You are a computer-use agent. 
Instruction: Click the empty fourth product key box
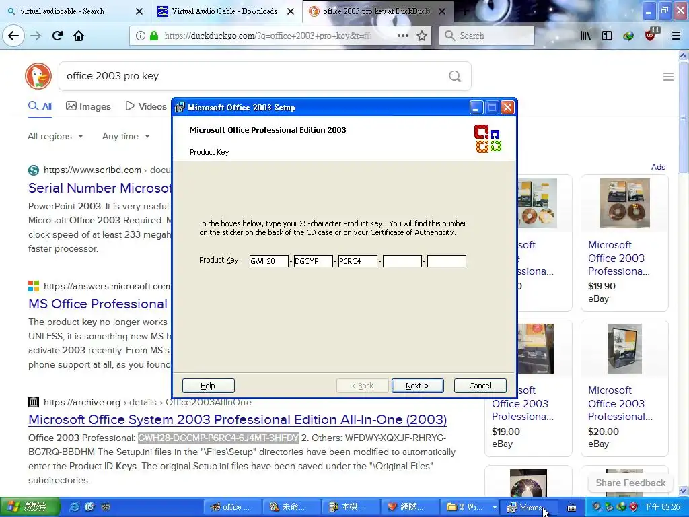[x=402, y=261]
